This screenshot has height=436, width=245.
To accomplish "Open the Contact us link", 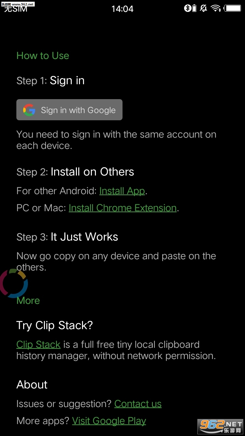I will (138, 404).
